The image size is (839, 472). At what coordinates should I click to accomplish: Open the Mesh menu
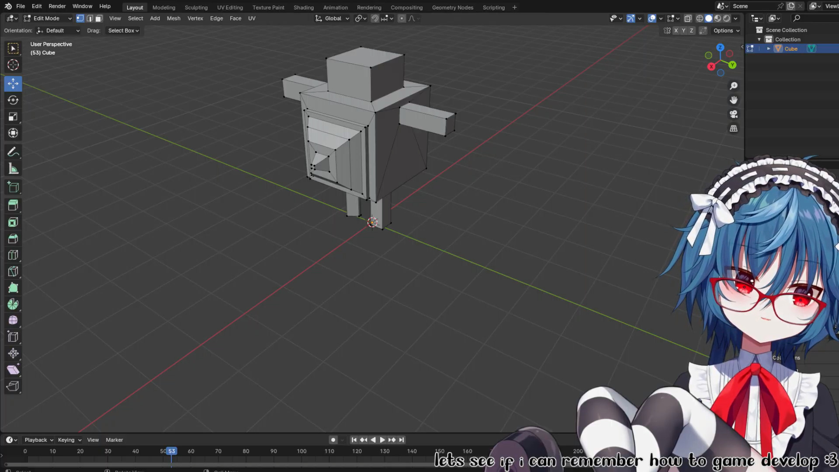coord(173,18)
